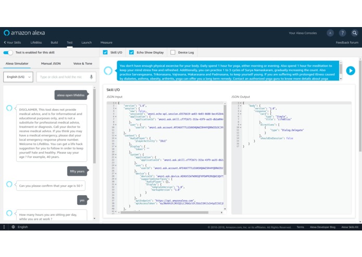This screenshot has height=257, width=362.
Task: Click the JSON Output heading
Action: tap(241, 97)
